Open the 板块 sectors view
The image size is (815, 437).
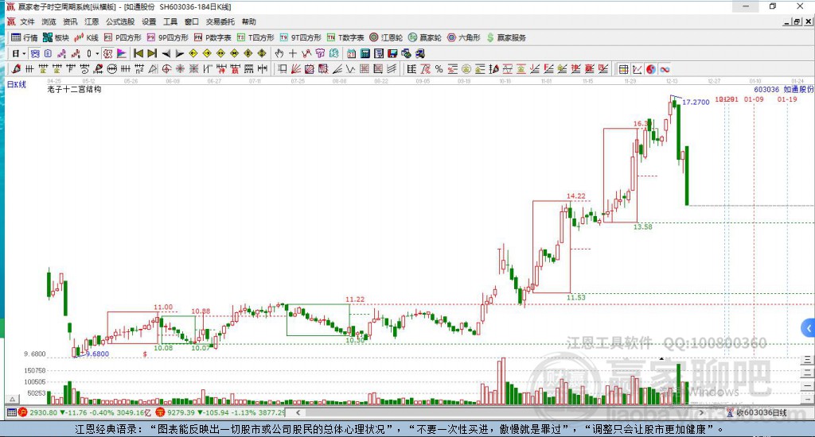tap(57, 37)
